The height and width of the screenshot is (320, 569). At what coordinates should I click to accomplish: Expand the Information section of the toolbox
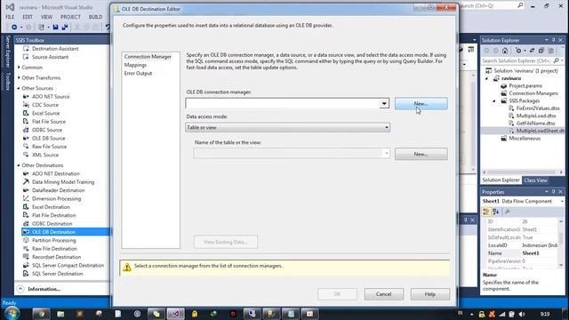click(20, 289)
